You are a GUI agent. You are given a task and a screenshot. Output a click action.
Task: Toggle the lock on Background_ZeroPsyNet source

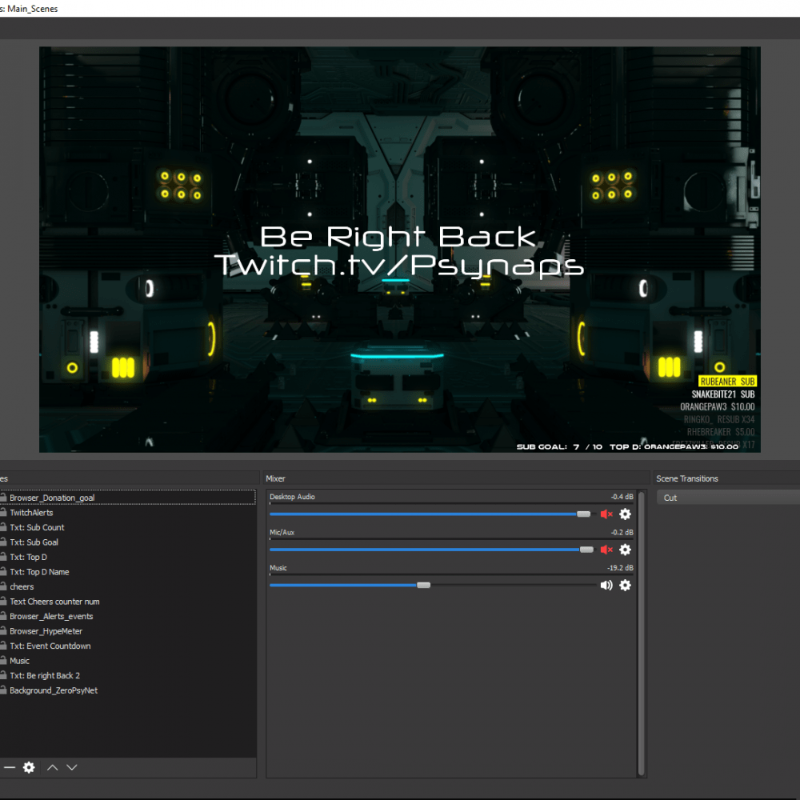2,690
